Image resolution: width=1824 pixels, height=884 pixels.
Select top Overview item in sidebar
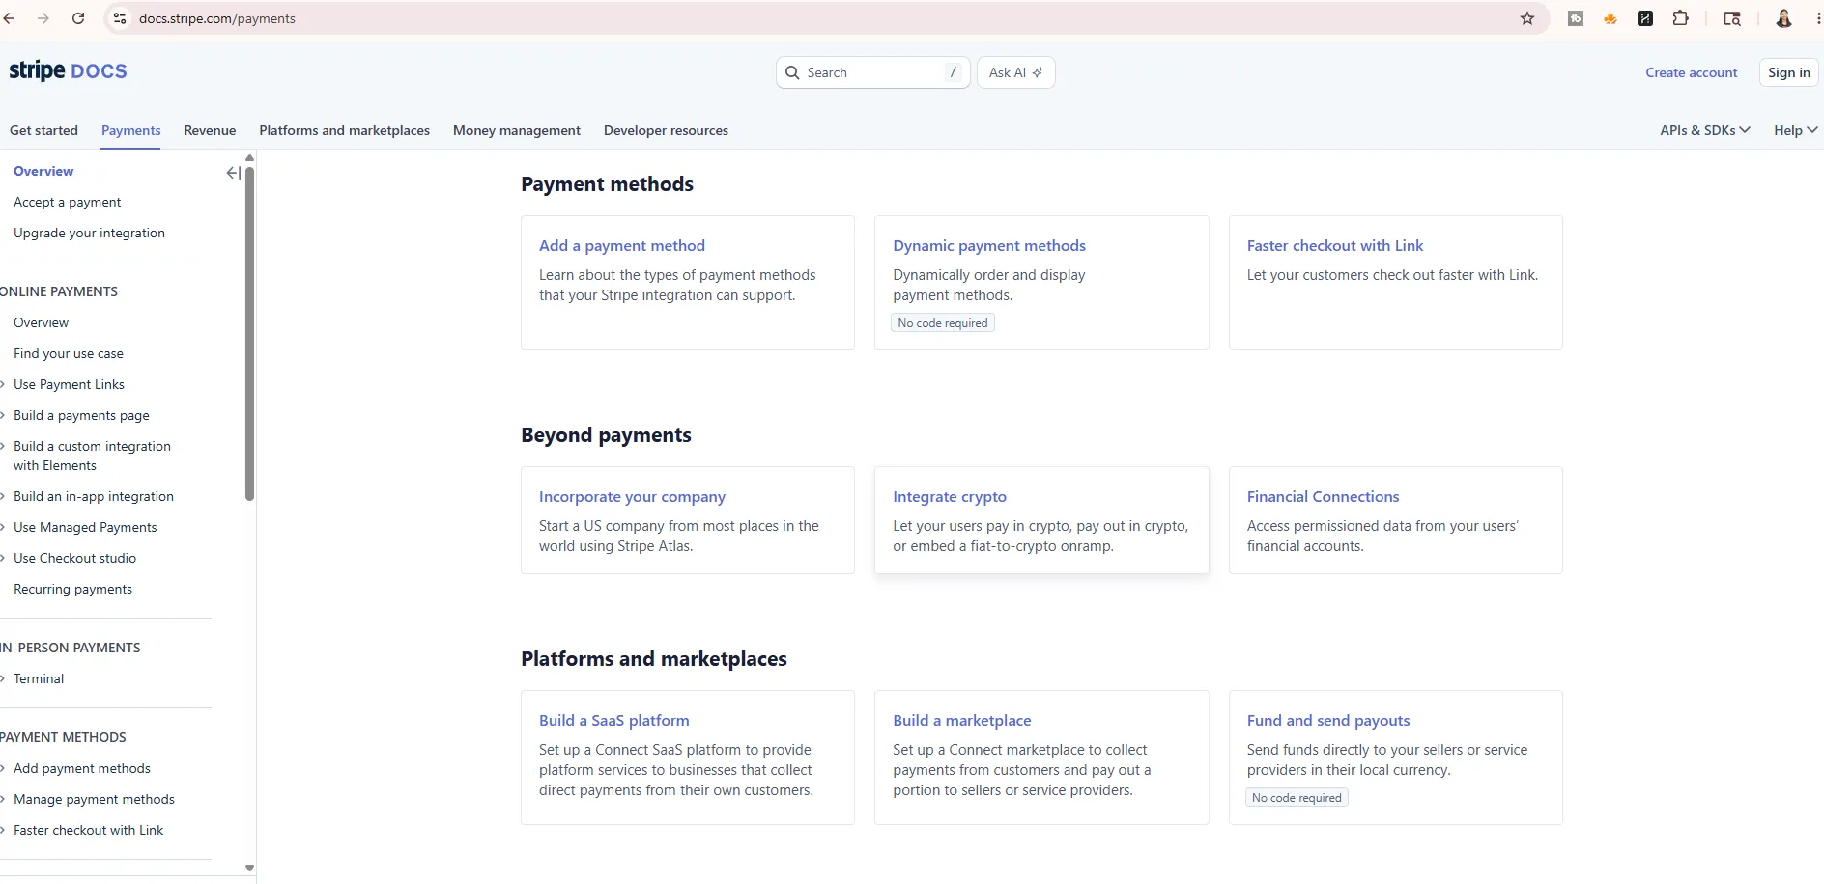(43, 171)
